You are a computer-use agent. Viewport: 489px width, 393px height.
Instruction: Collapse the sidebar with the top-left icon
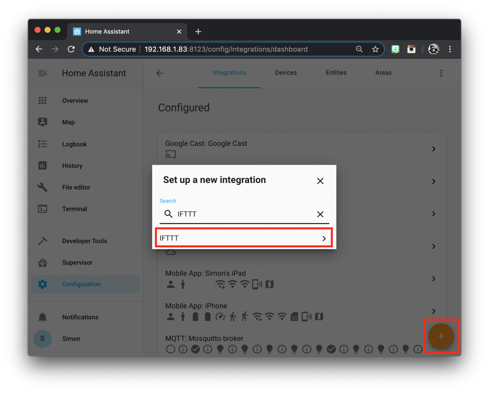pyautogui.click(x=42, y=73)
